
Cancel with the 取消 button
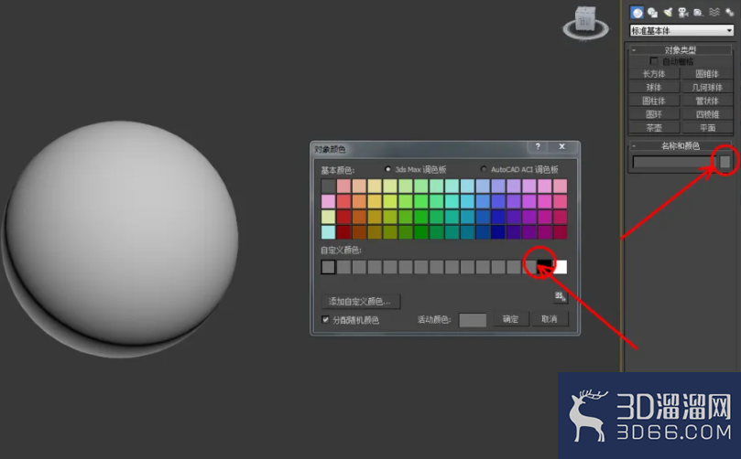(550, 319)
